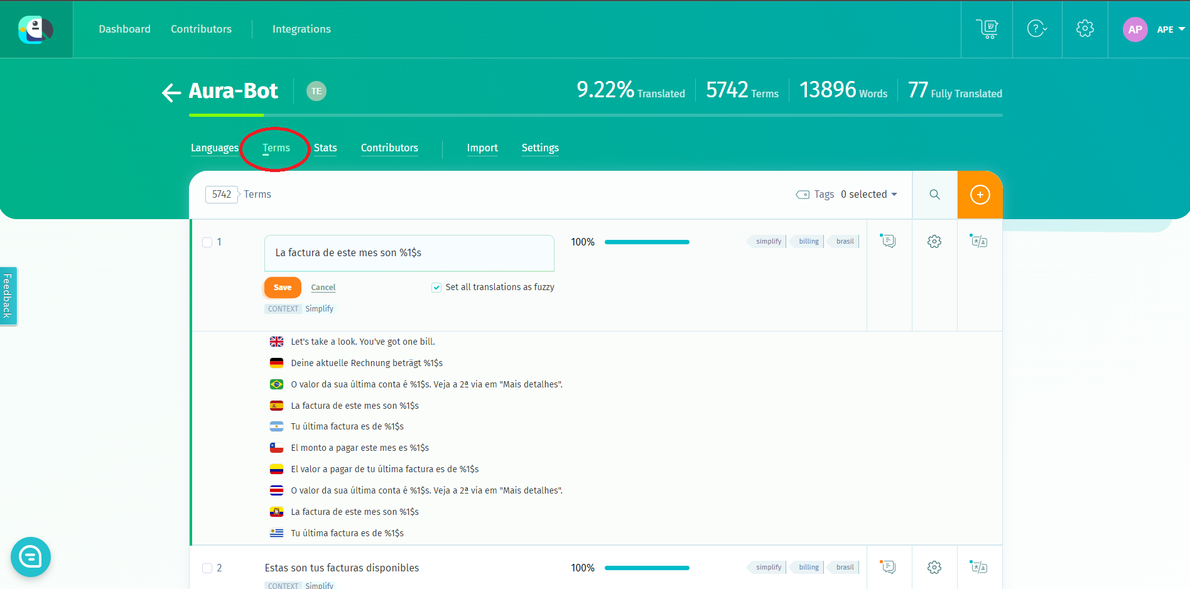Image resolution: width=1190 pixels, height=589 pixels.
Task: Open the Integrations menu item
Action: click(301, 29)
